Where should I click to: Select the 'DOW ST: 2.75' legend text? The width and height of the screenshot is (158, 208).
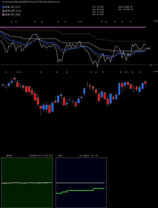pyautogui.click(x=12, y=7)
